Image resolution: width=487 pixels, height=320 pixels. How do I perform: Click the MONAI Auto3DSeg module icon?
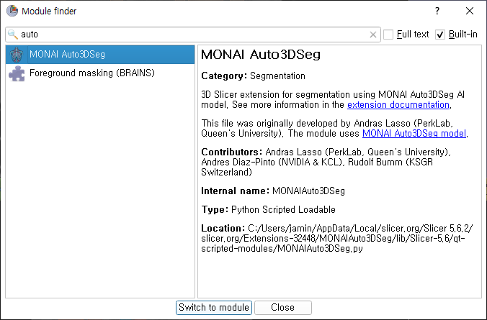tap(17, 55)
